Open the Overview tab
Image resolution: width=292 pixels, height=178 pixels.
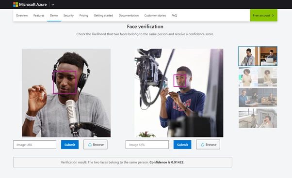click(x=22, y=15)
